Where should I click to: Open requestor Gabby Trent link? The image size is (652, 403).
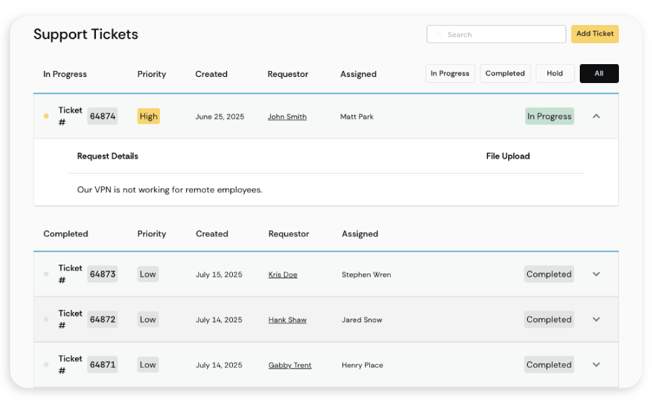(x=290, y=365)
